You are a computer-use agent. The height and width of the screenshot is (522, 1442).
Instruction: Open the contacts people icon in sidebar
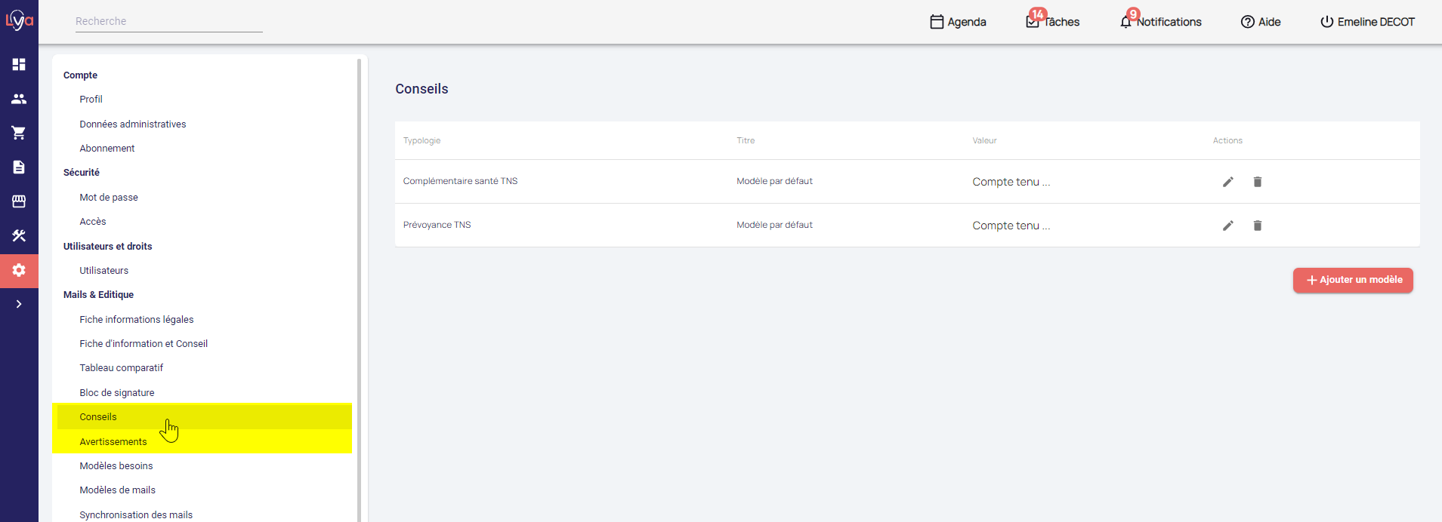tap(19, 99)
